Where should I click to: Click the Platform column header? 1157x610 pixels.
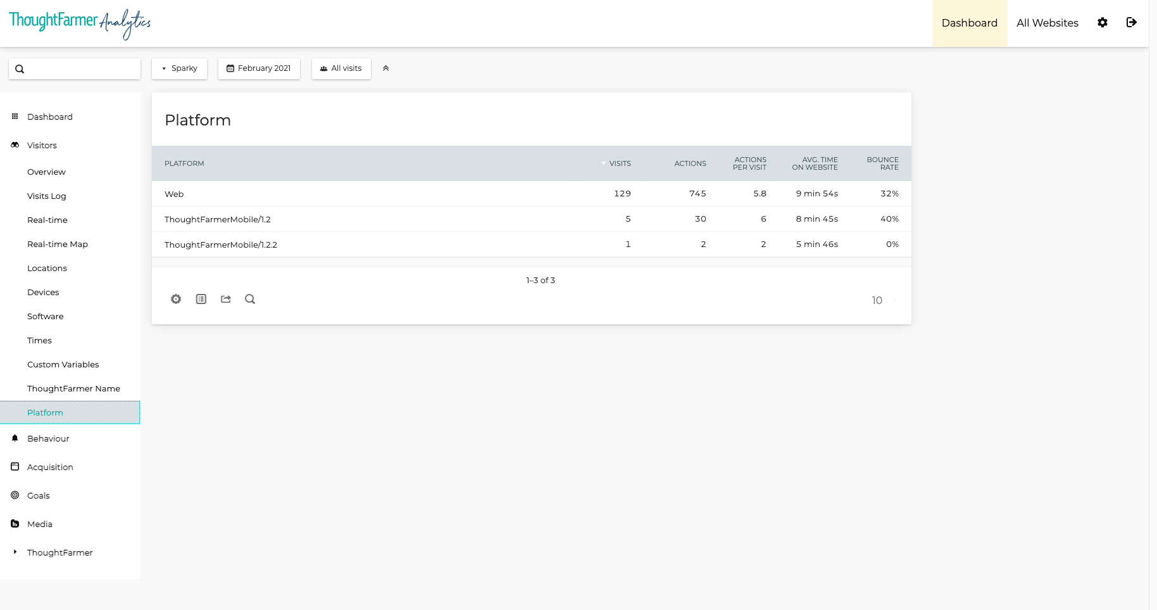184,163
